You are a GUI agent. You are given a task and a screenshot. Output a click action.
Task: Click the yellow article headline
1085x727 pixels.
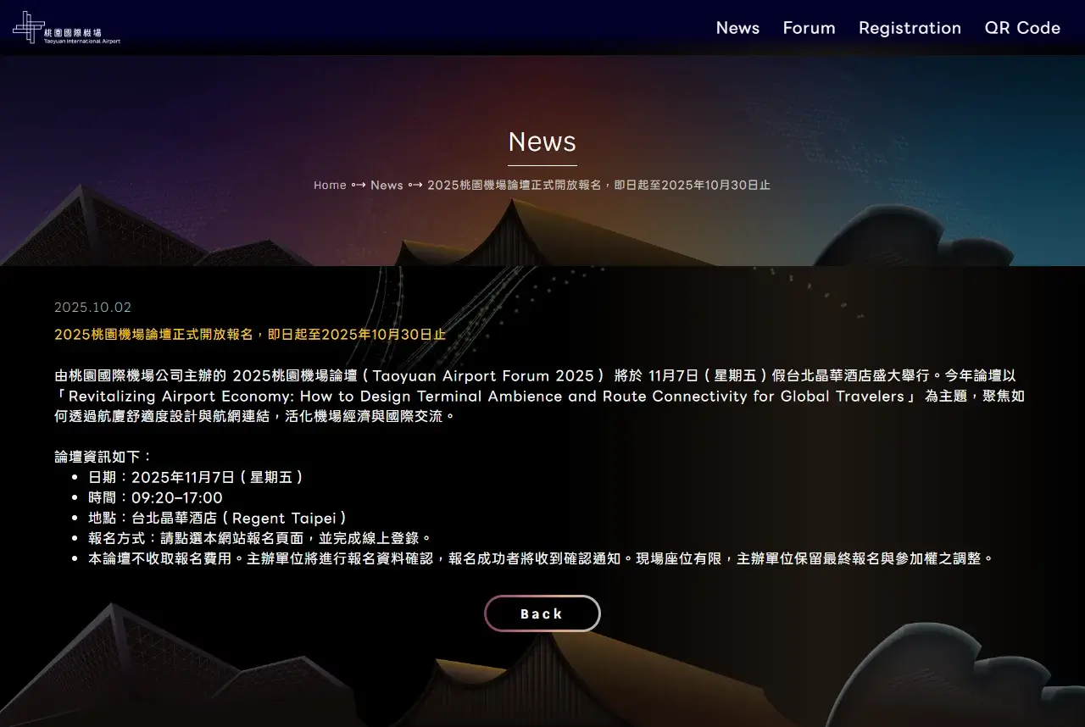(250, 334)
